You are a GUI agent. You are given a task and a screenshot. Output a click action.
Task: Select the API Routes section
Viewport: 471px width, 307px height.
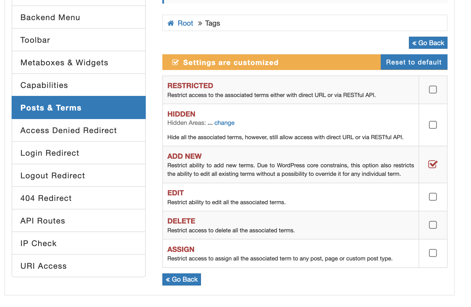43,220
